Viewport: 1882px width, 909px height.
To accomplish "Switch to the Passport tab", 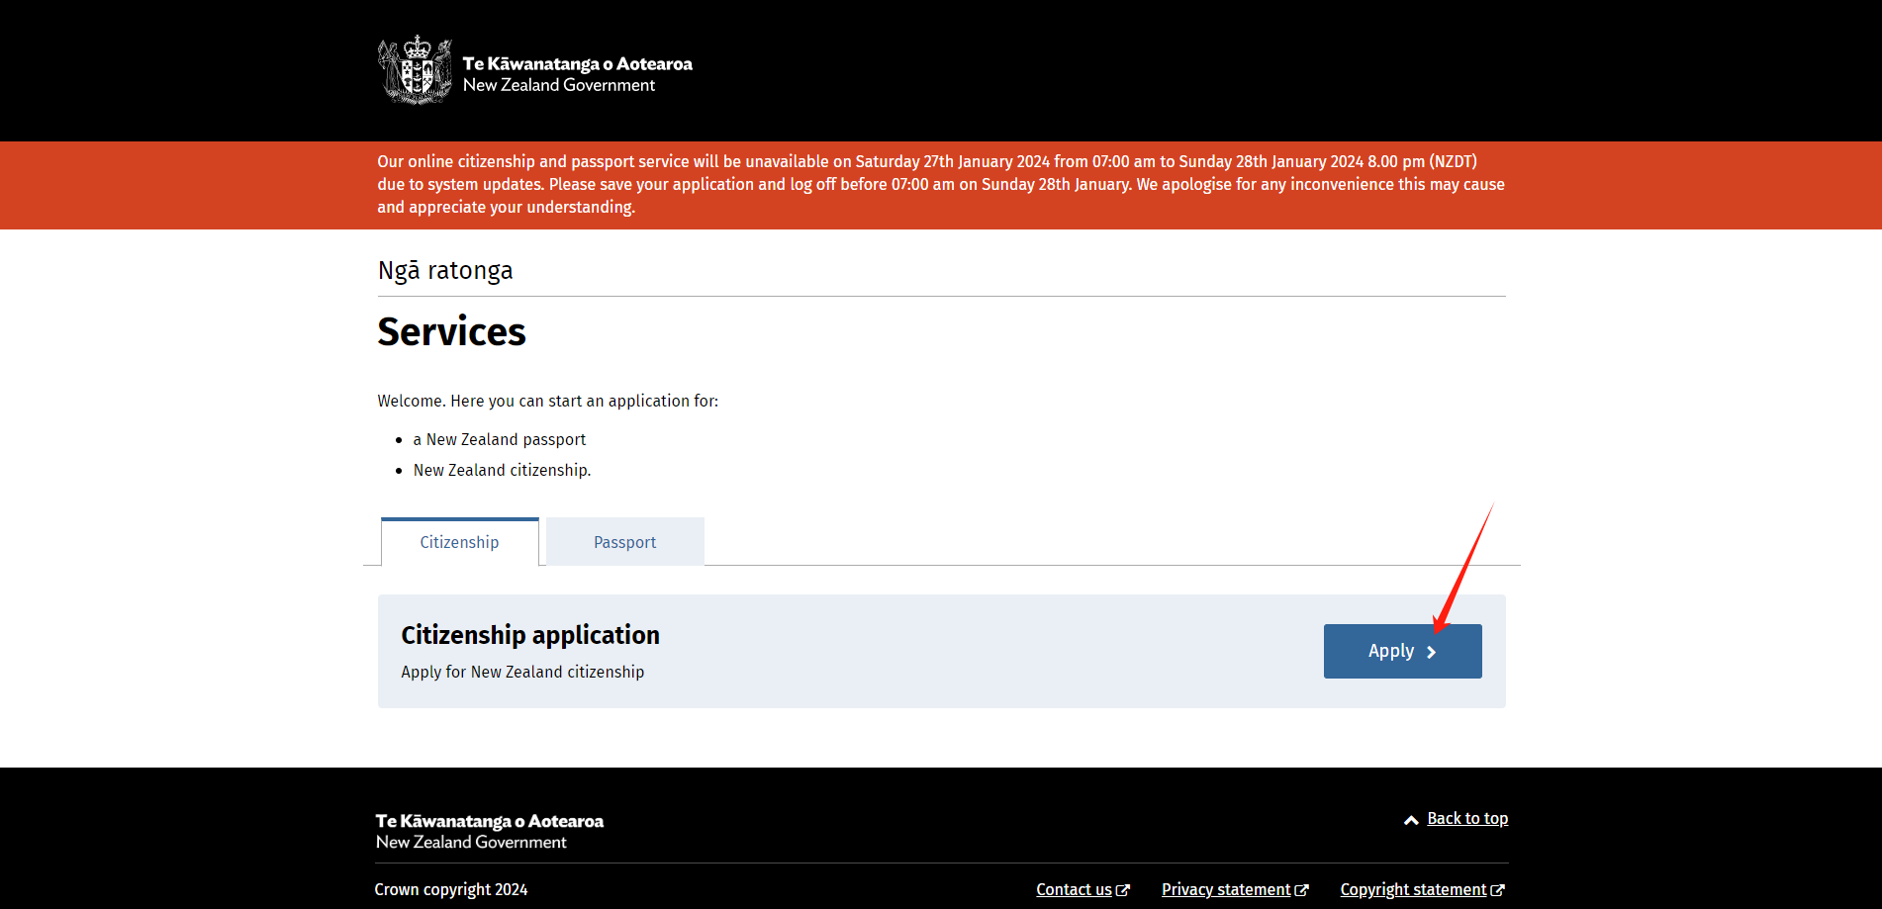I will click(625, 542).
